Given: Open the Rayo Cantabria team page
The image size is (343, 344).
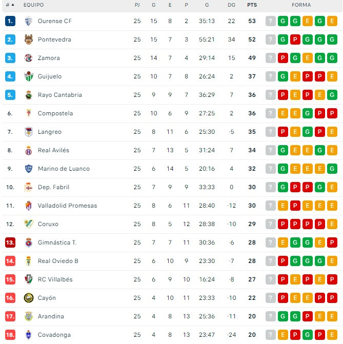Looking at the screenshot, I should click(60, 95).
